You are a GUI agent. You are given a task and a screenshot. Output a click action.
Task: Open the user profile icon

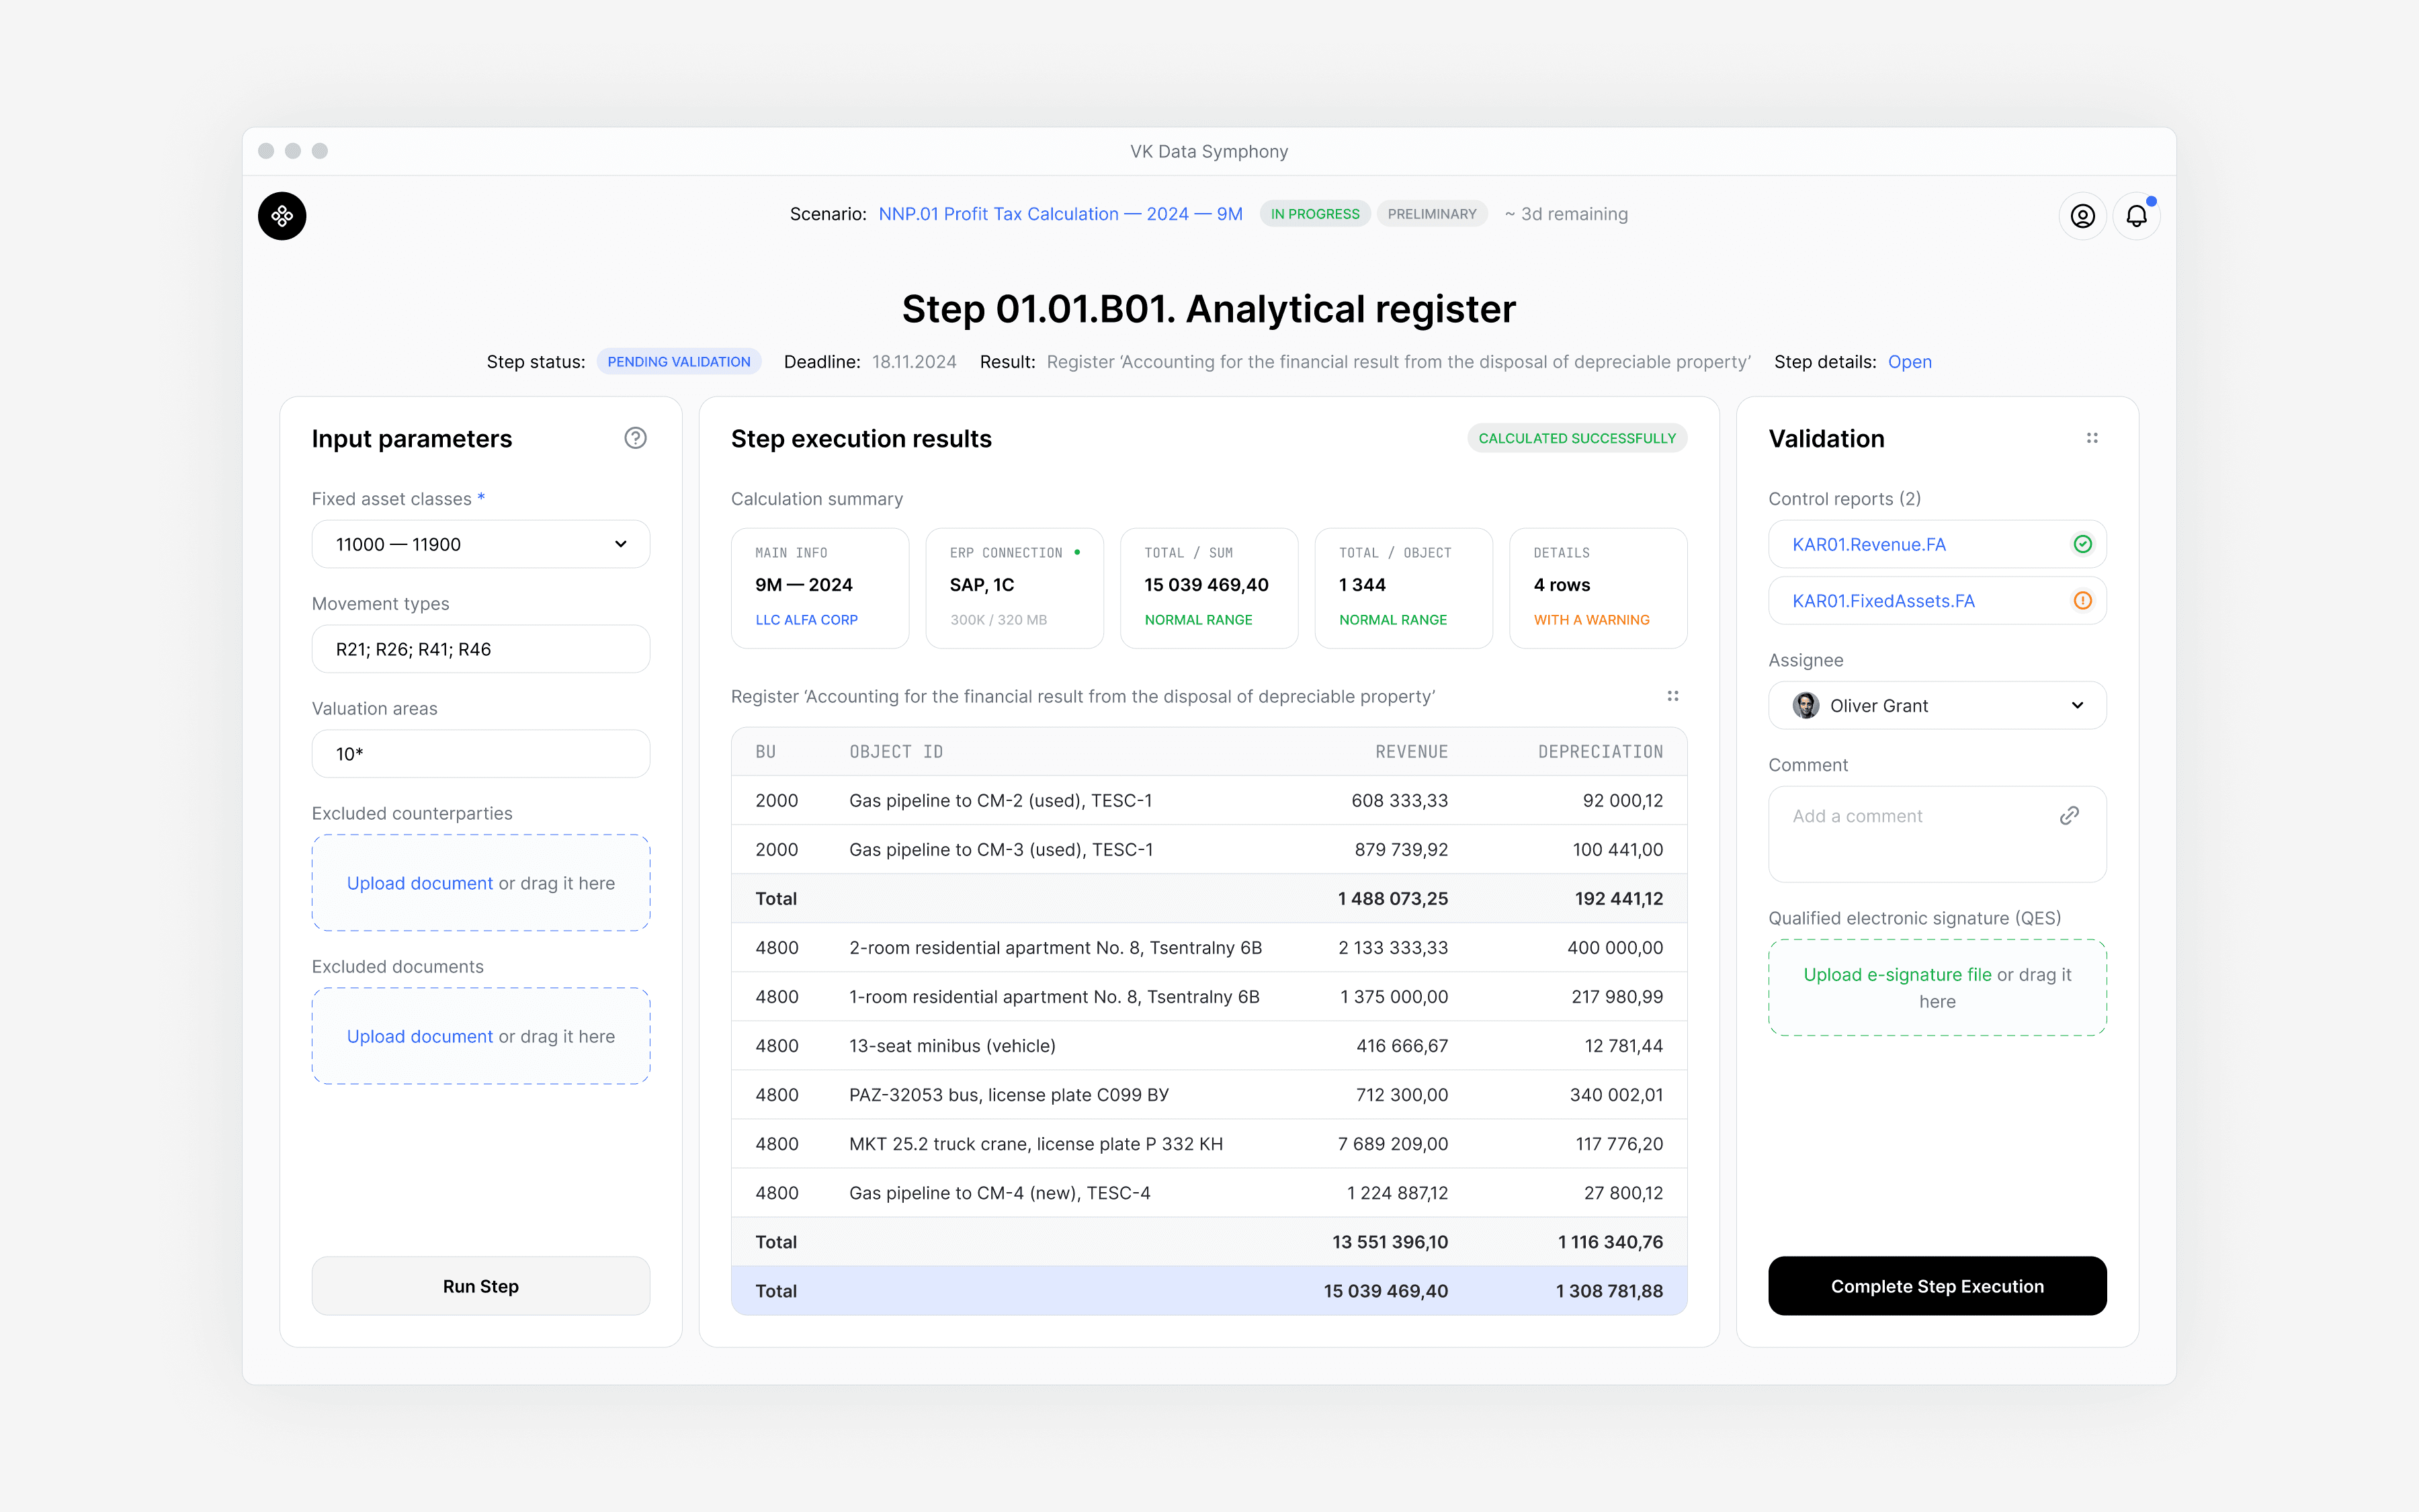(2082, 216)
